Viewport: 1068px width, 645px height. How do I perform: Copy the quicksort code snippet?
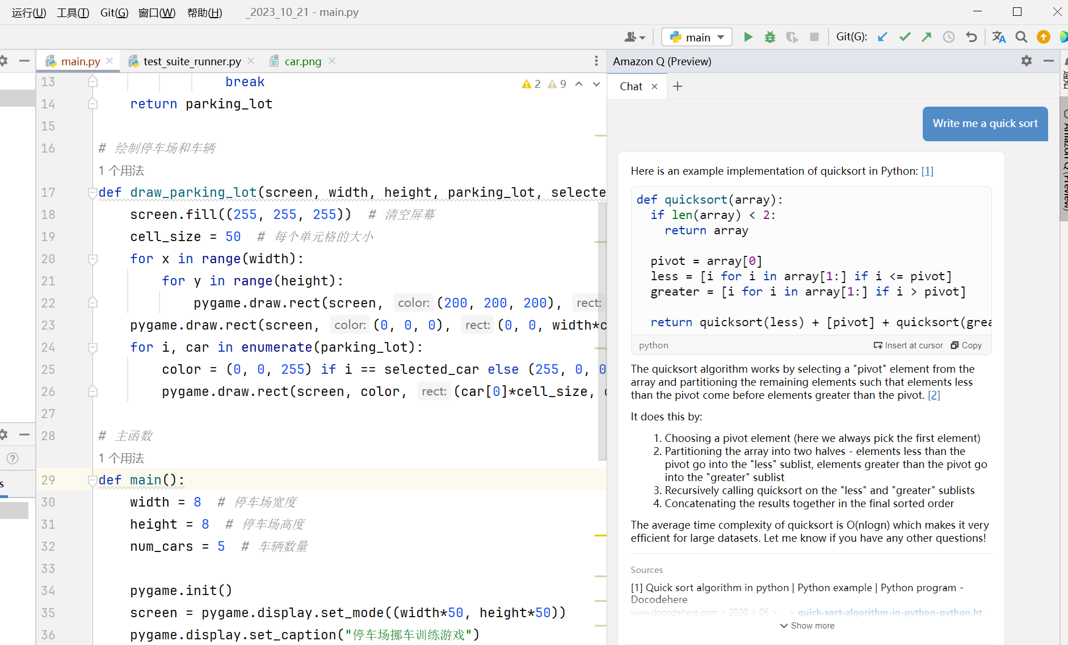pyautogui.click(x=966, y=345)
